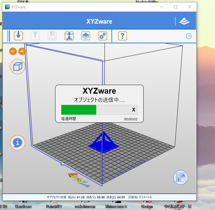Maximize the XYZware window
Screen dimensions: 215x210
tap(175, 7)
